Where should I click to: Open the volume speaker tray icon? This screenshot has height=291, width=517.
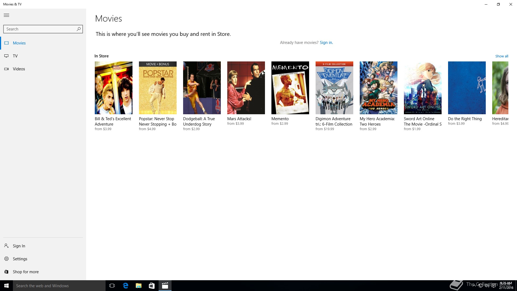coord(487,286)
